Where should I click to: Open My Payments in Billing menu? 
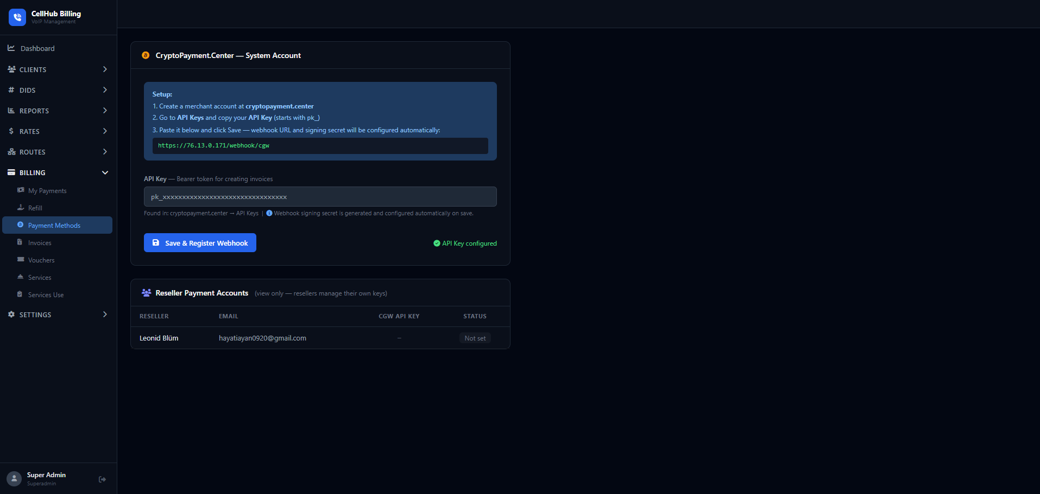point(57,190)
